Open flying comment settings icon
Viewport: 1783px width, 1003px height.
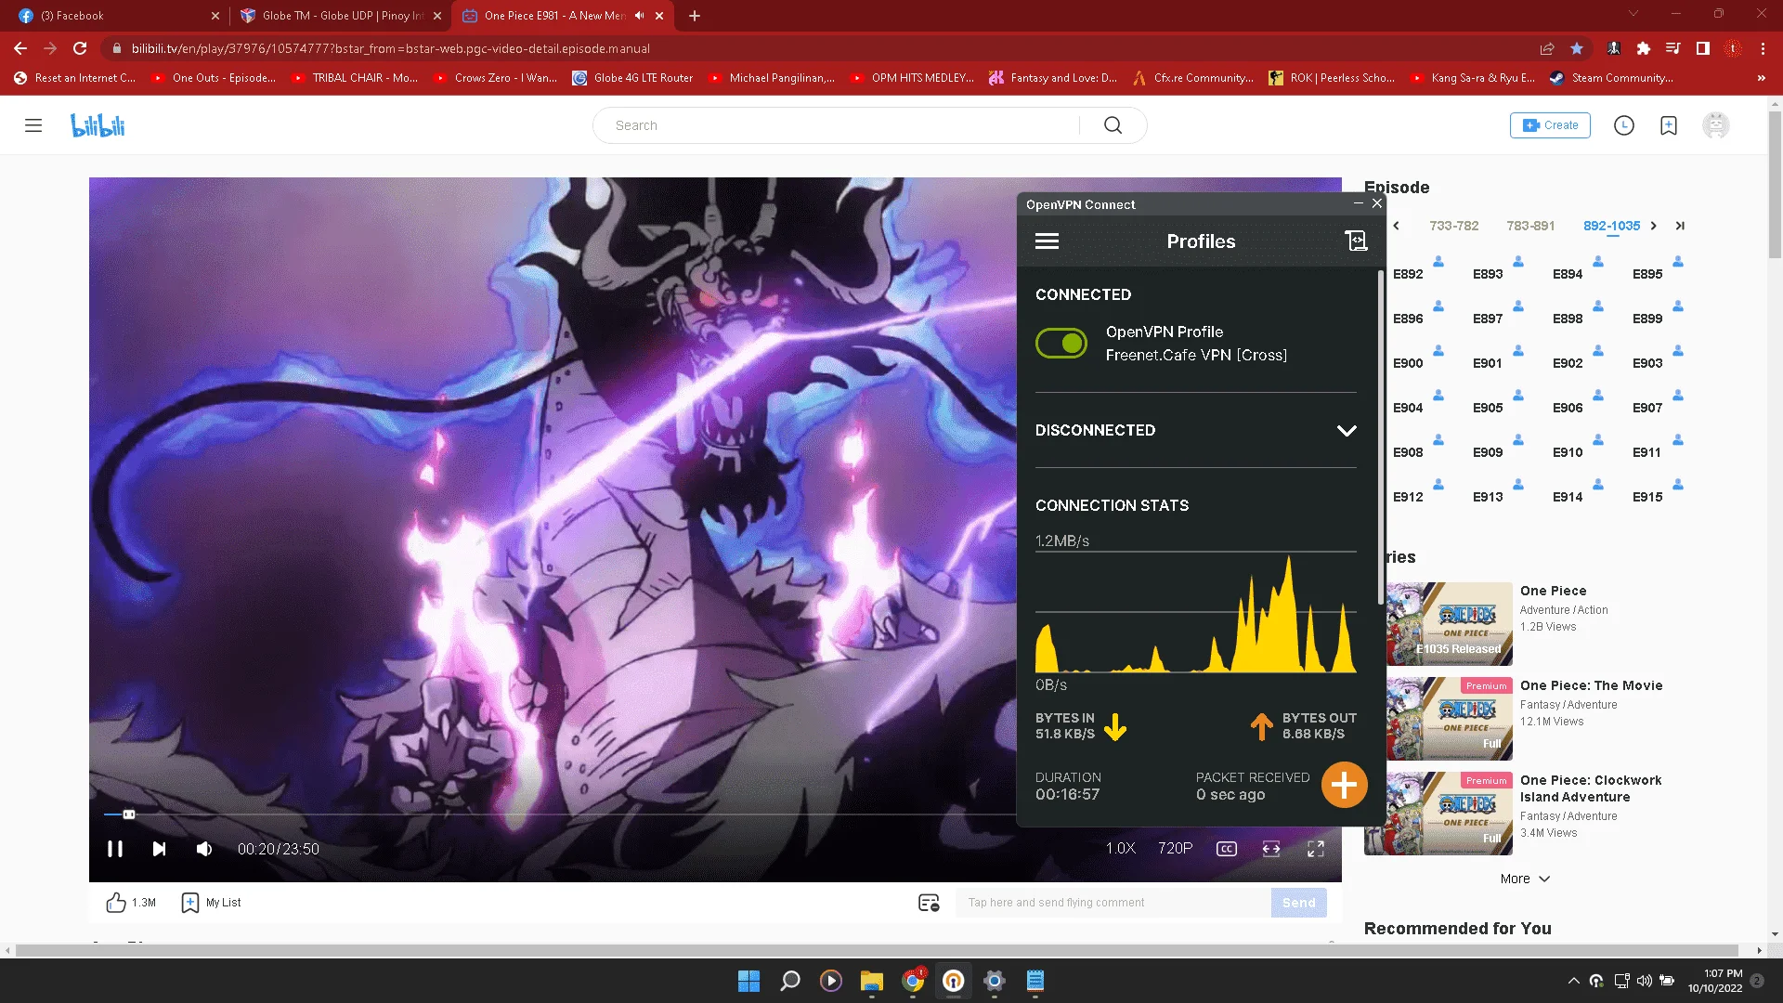click(929, 903)
